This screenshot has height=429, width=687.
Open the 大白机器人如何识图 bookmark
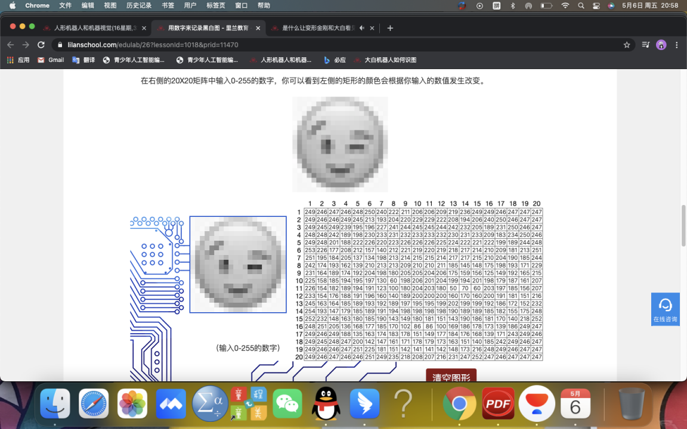click(x=385, y=60)
